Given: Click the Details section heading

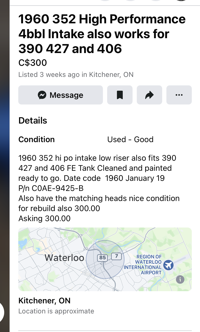Looking at the screenshot, I should [x=33, y=121].
